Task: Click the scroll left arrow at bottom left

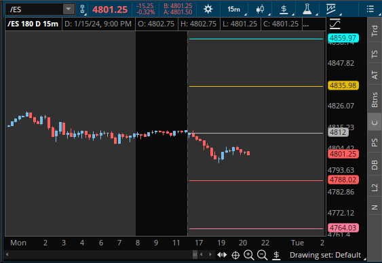Action: pyautogui.click(x=7, y=254)
